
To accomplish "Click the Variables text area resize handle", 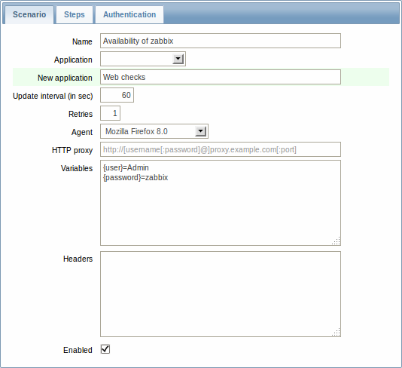I will pyautogui.click(x=337, y=241).
